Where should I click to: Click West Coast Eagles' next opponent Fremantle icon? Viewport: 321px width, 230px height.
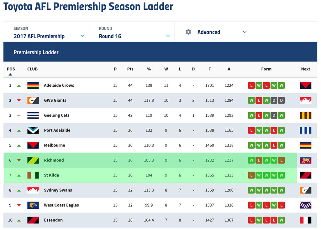tap(305, 205)
